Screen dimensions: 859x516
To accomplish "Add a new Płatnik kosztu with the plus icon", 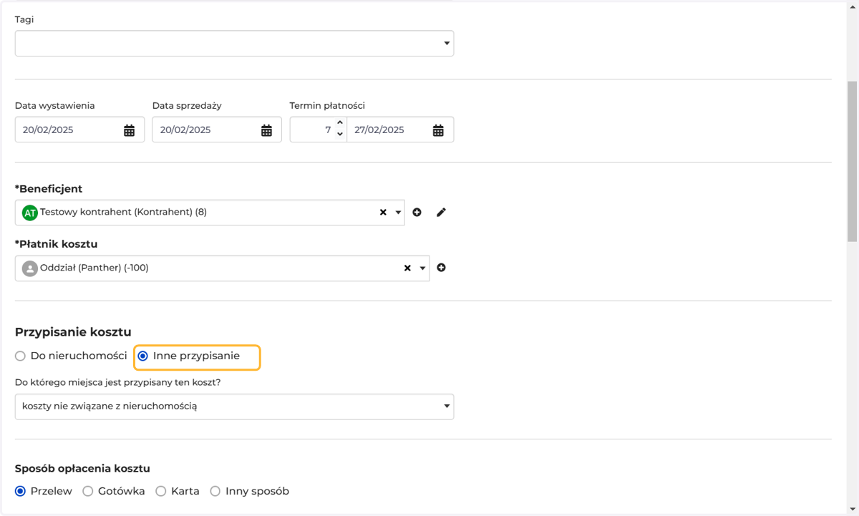I will (442, 268).
